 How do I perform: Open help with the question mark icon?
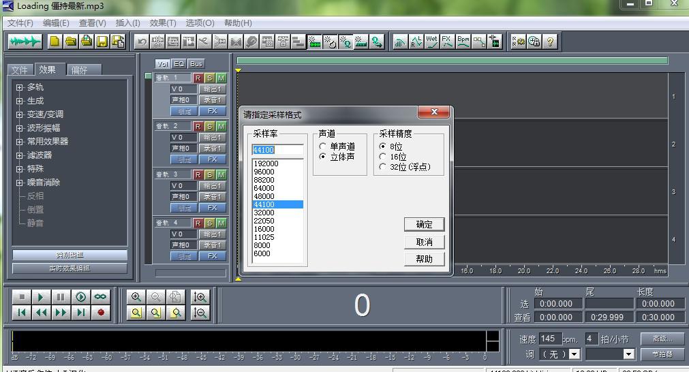pyautogui.click(x=550, y=42)
